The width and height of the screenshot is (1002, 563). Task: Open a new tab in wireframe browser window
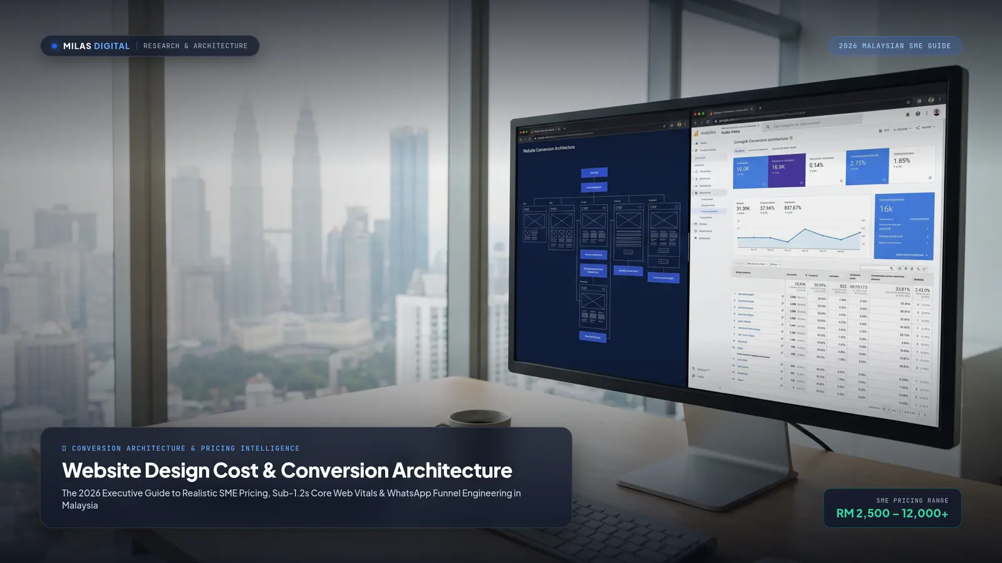point(564,128)
